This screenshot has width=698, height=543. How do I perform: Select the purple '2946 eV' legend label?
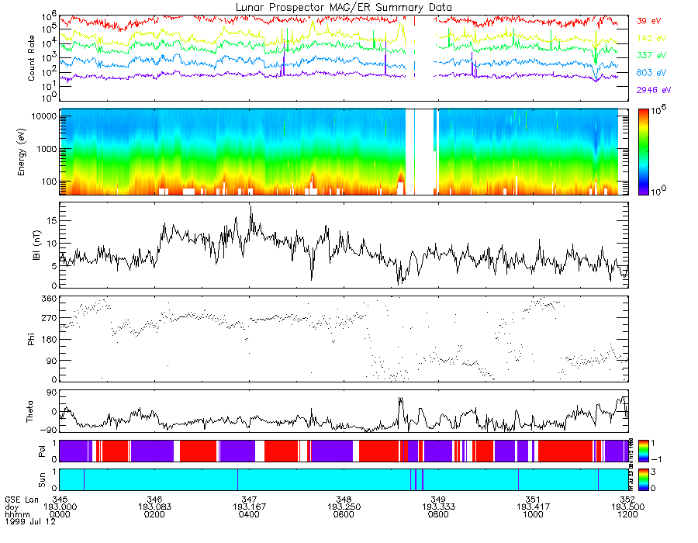pyautogui.click(x=654, y=90)
